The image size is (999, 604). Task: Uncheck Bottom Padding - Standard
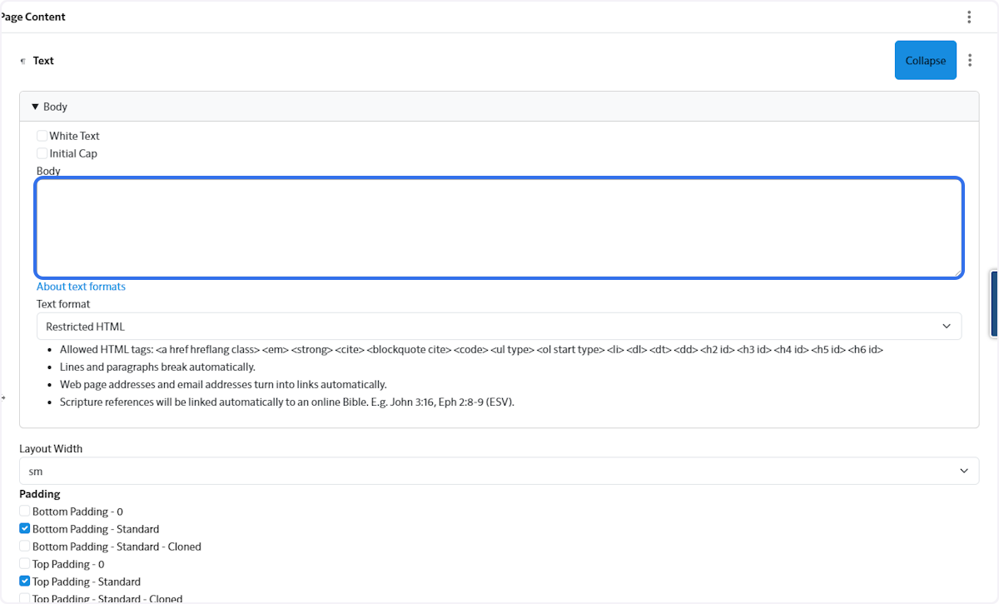coord(25,529)
